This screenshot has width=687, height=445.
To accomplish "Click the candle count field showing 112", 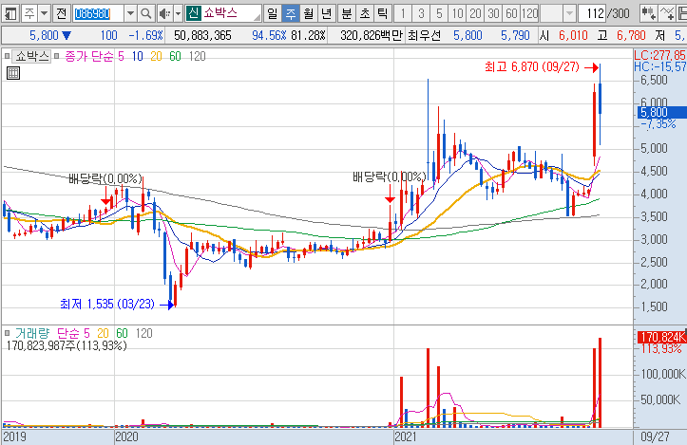I will (x=592, y=13).
